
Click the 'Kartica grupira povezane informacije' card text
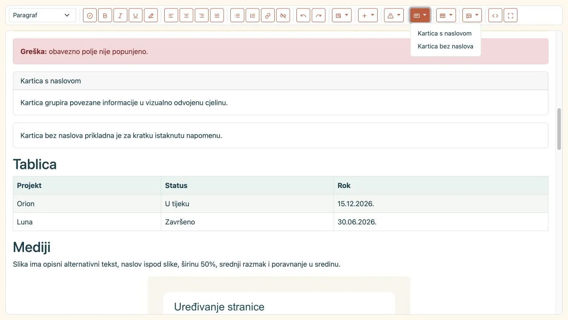[x=124, y=103]
